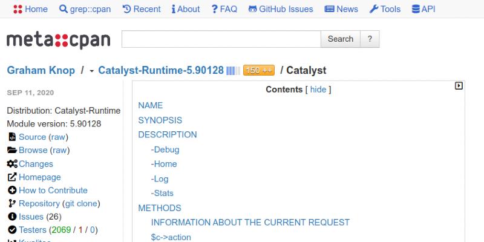This screenshot has height=242, width=484.
Task: Open the release dropdown caret before Catalyst-Runtime
Action: [x=91, y=71]
